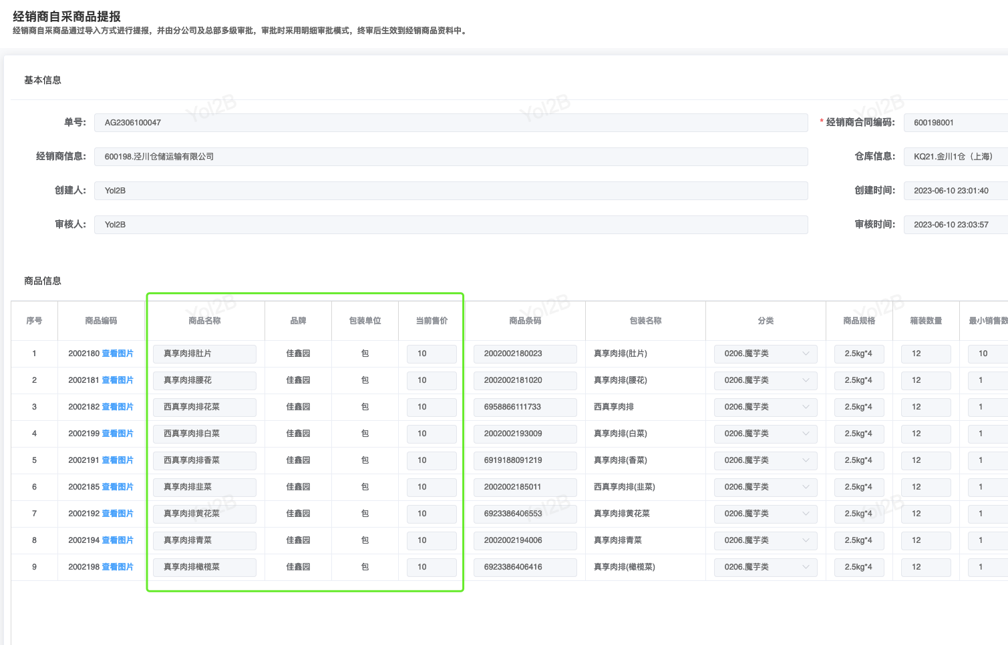
Task: Click the 经销商合同编码 field showing 600198001
Action: click(x=956, y=123)
